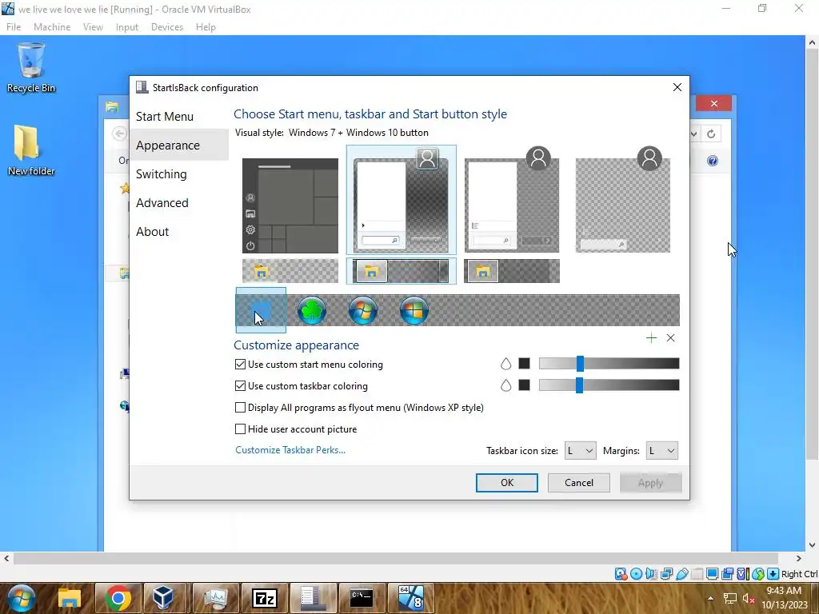Select the Windows 8 colored flag Start orb
The image size is (819, 614).
pos(414,310)
